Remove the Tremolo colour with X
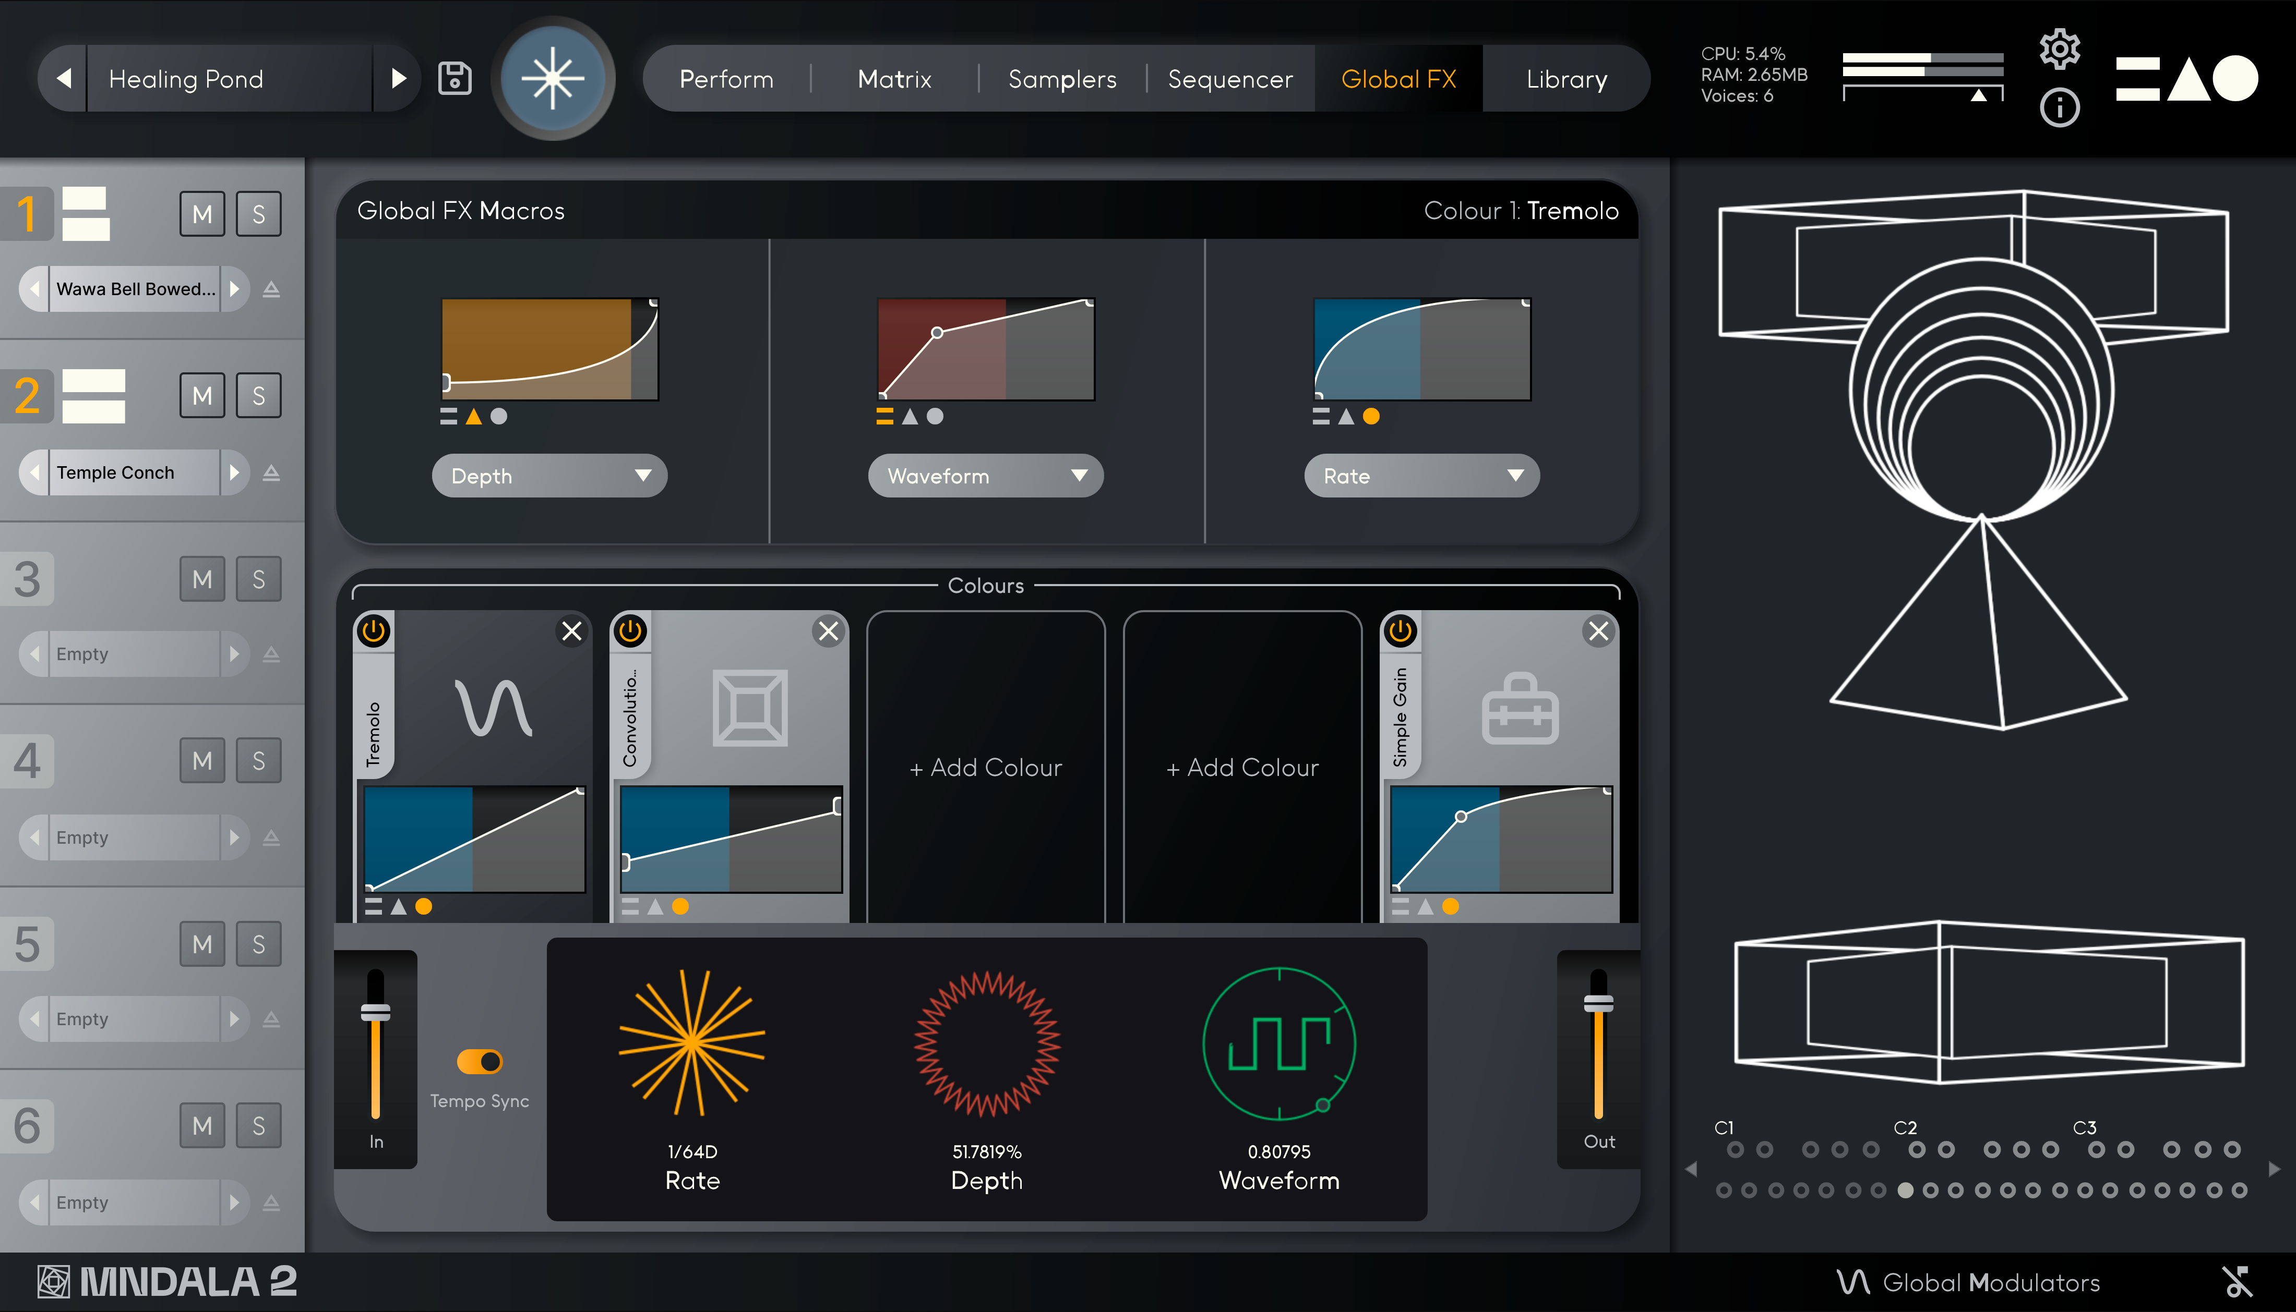The height and width of the screenshot is (1312, 2296). 571,631
